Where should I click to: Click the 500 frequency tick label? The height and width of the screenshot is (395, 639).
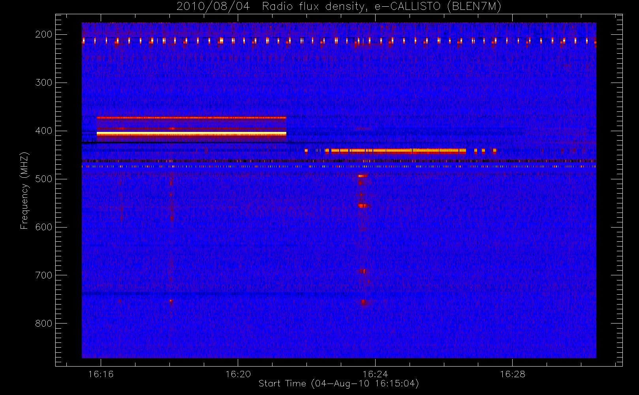click(x=43, y=179)
